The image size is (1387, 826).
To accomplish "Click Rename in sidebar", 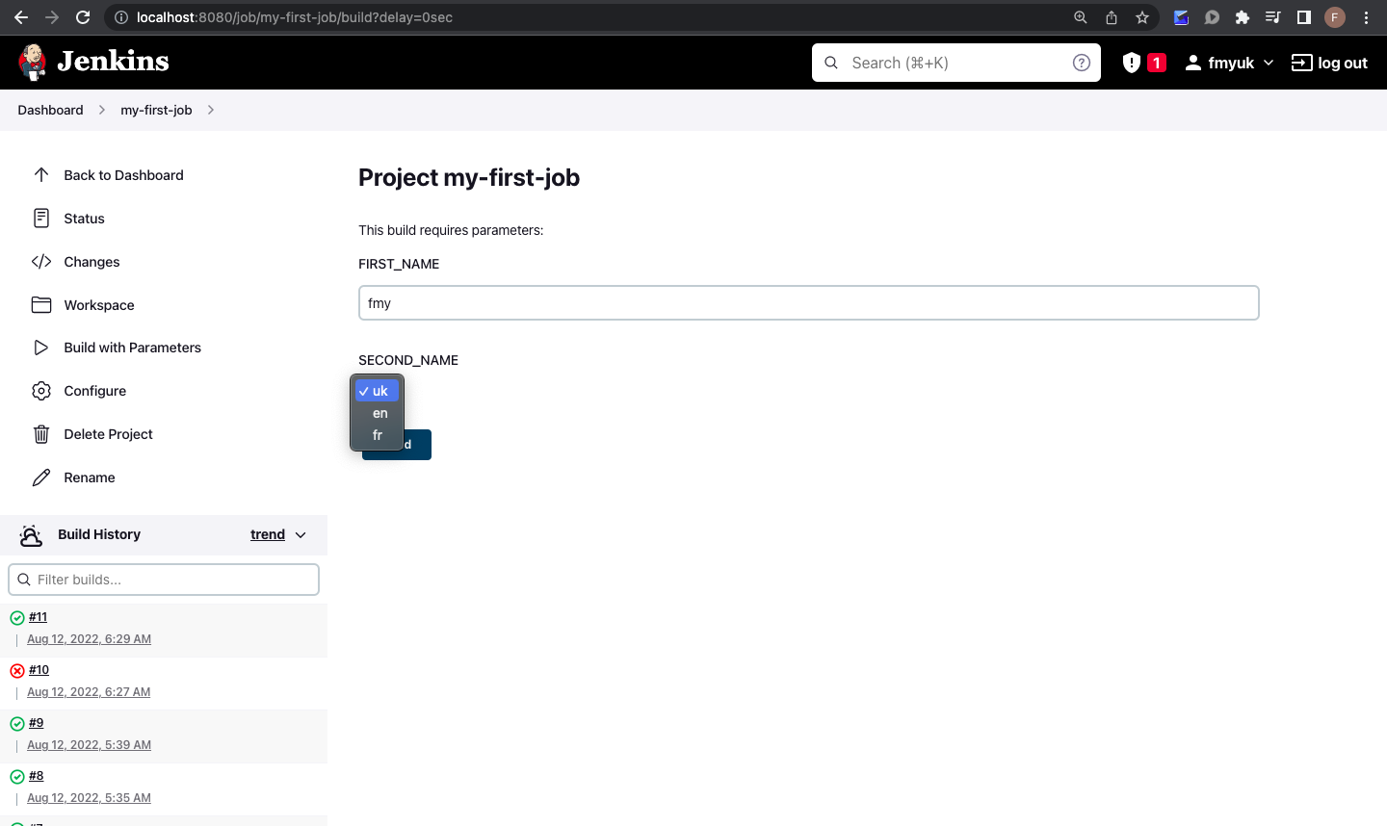I will 89,478.
